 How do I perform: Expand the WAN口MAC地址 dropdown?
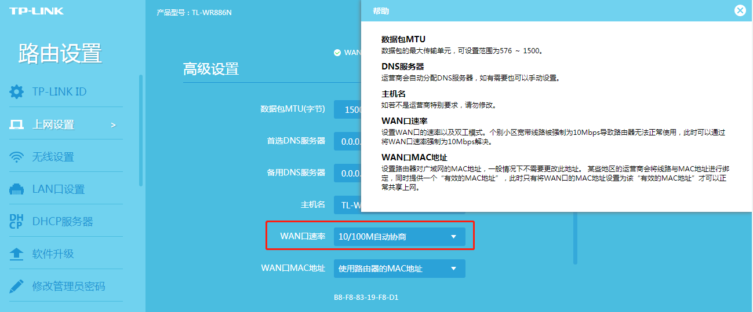click(x=399, y=269)
